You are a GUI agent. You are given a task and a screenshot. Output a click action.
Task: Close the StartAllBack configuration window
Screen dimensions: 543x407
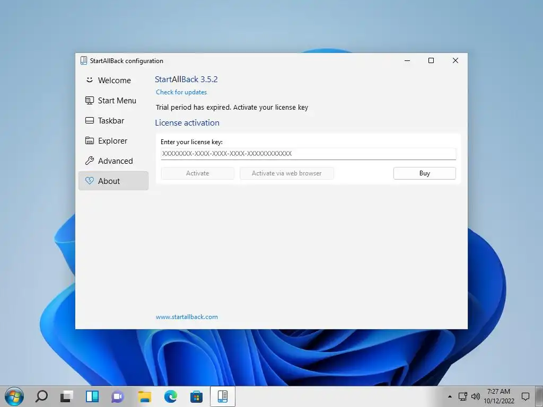tap(456, 60)
